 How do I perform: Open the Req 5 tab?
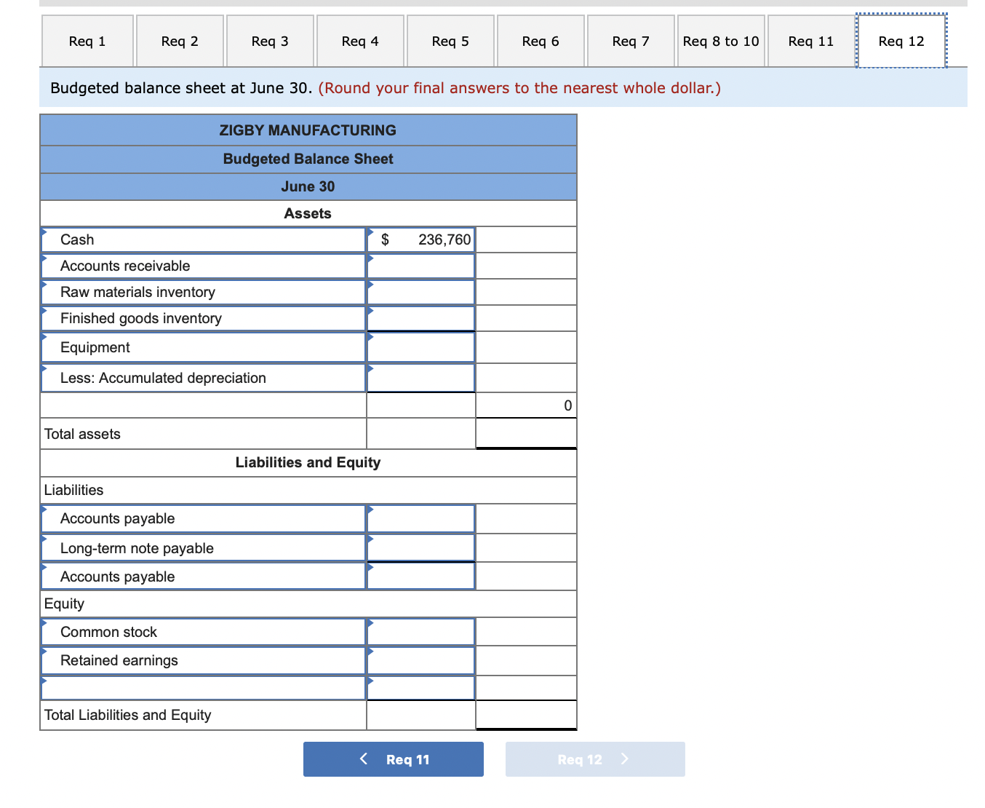pos(450,41)
